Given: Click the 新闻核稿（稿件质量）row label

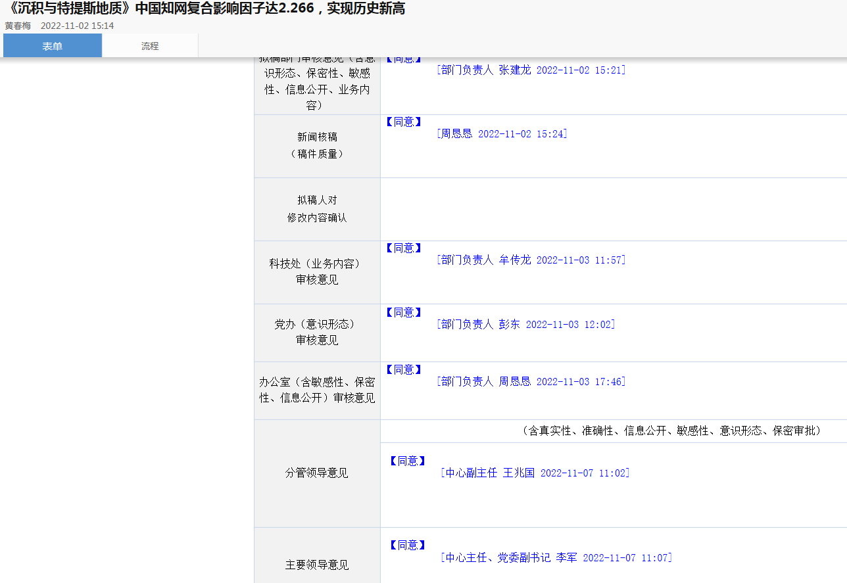Looking at the screenshot, I should click(317, 145).
